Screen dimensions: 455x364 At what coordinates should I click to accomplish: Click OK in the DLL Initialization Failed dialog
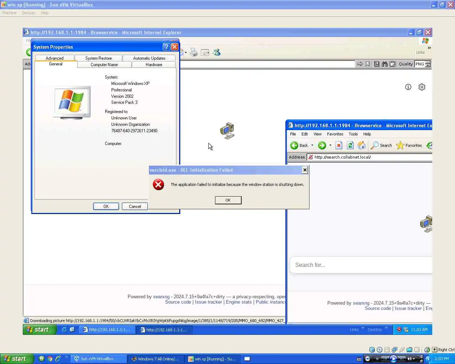point(228,200)
